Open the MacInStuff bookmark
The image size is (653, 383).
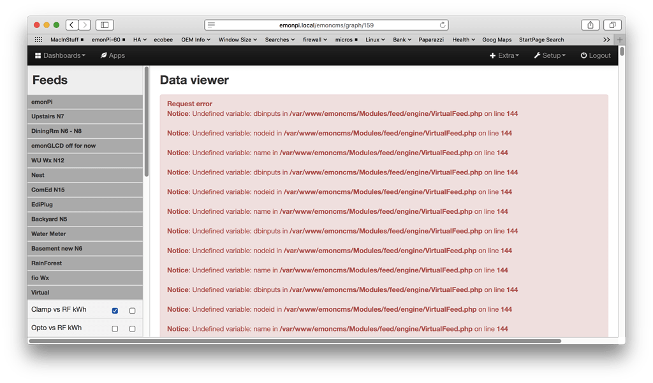point(67,39)
